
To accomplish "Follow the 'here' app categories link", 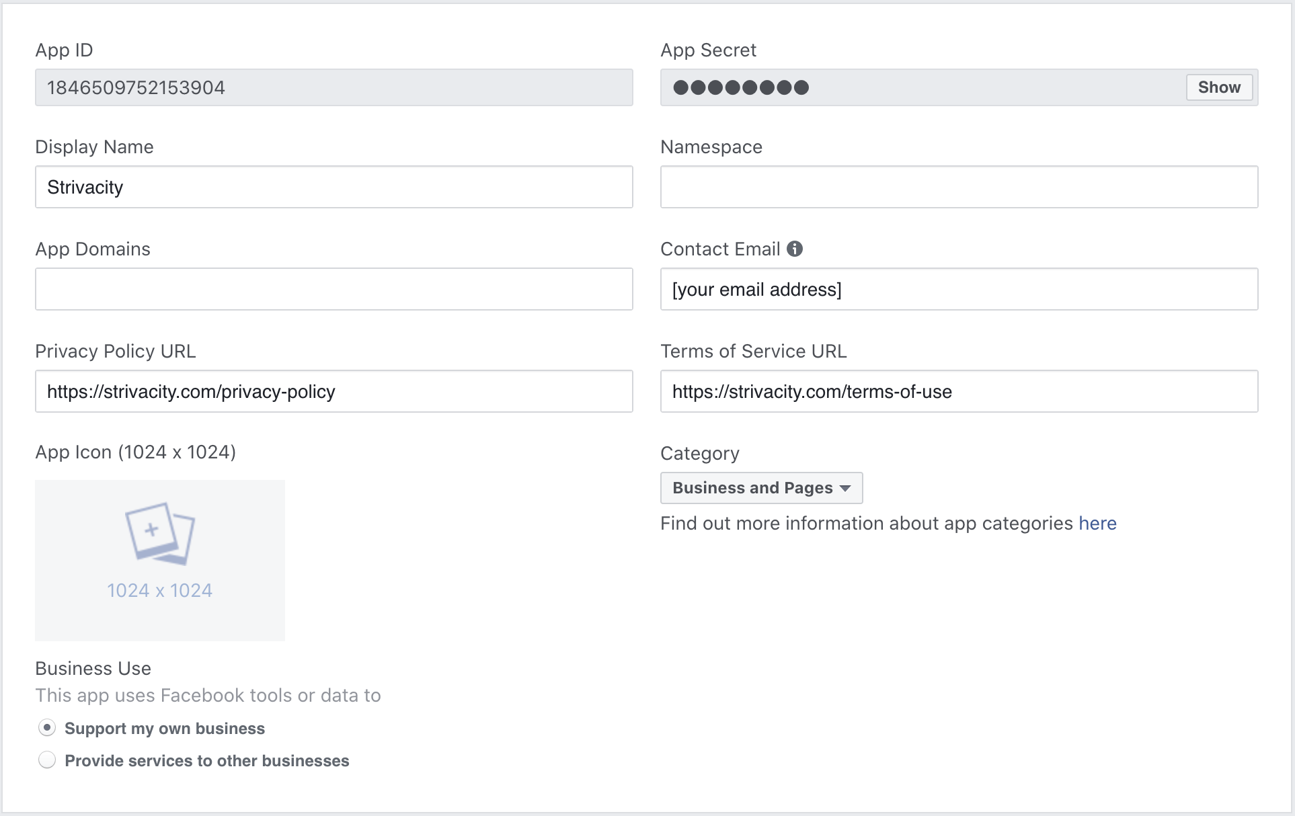I will (1097, 524).
